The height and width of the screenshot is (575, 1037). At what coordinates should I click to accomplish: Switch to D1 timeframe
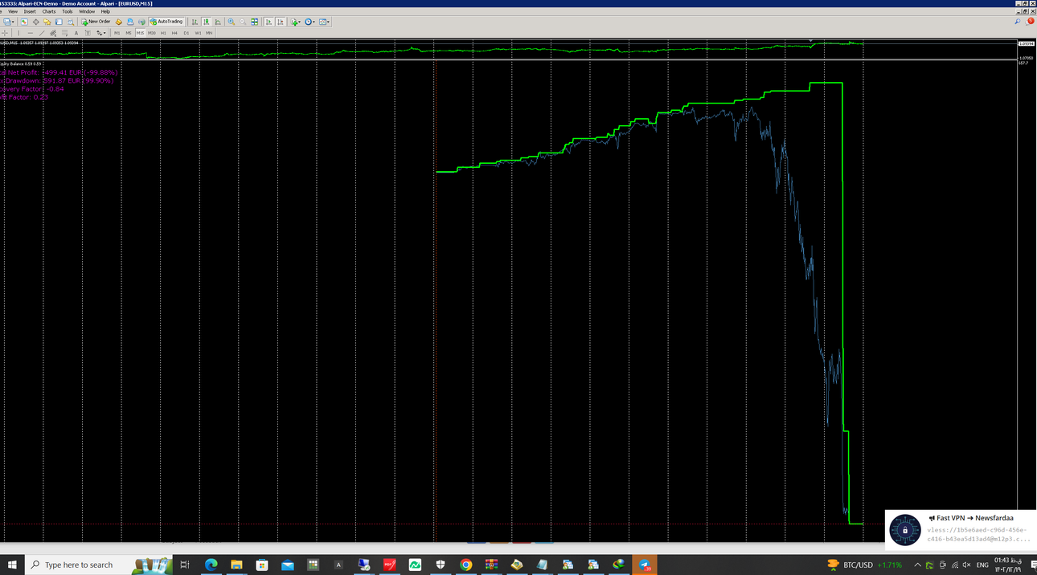(186, 33)
